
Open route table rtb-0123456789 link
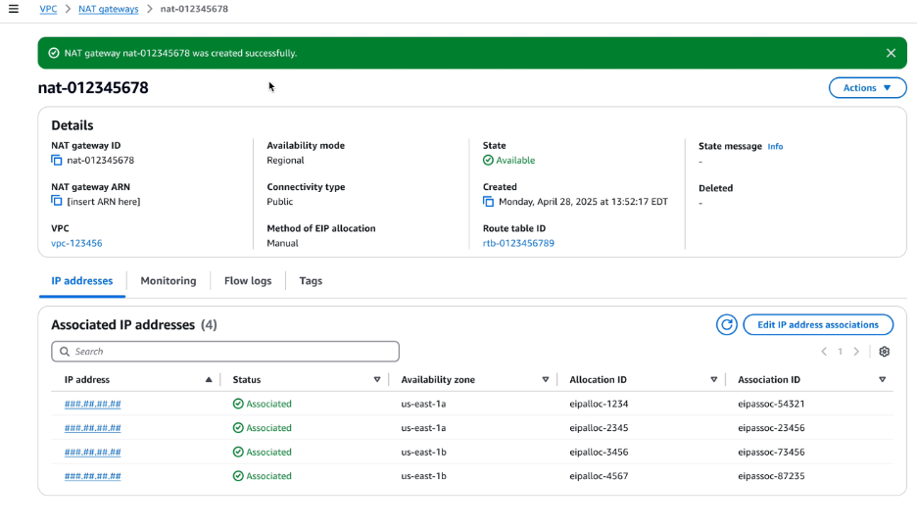[x=518, y=244]
